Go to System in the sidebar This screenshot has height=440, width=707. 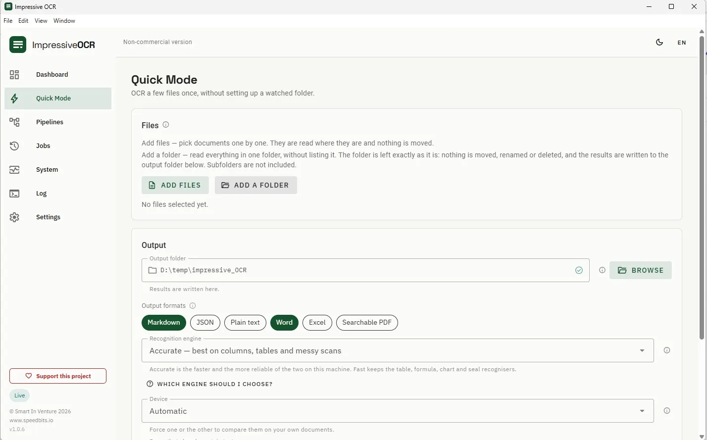58,170
